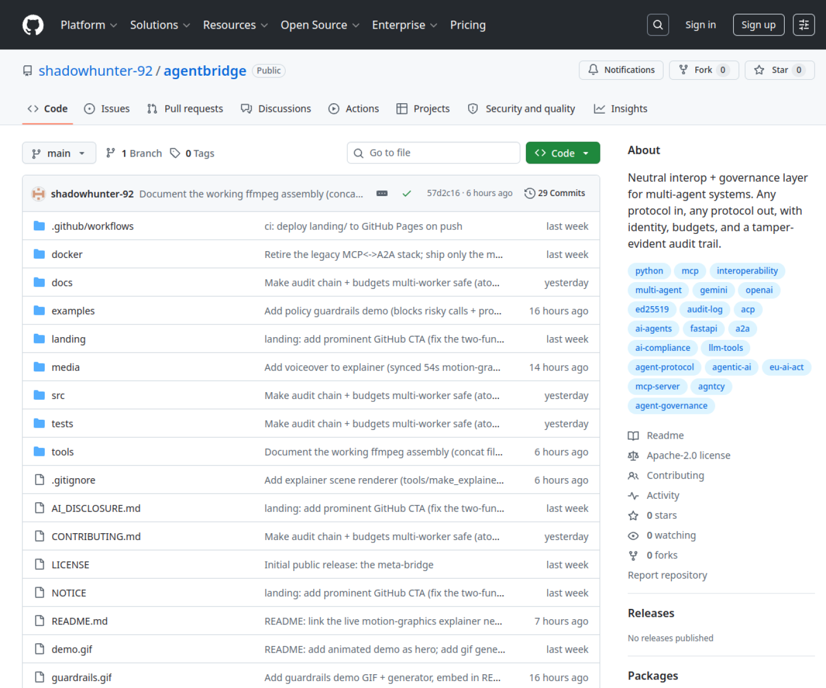Expand the Enterprise menu

[x=404, y=25]
